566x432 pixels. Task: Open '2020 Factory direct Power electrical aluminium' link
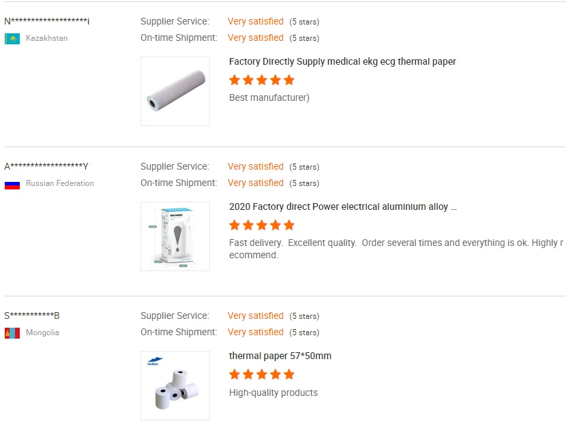click(342, 206)
